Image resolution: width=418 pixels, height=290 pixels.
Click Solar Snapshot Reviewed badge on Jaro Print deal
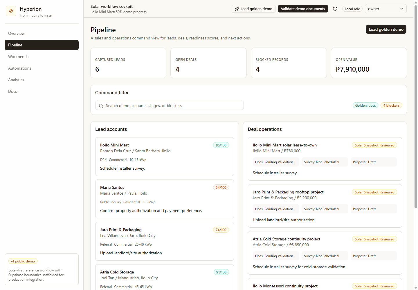point(374,192)
